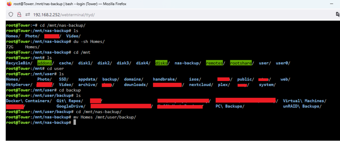Click the 'disk2/' directory name

click(x=105, y=63)
